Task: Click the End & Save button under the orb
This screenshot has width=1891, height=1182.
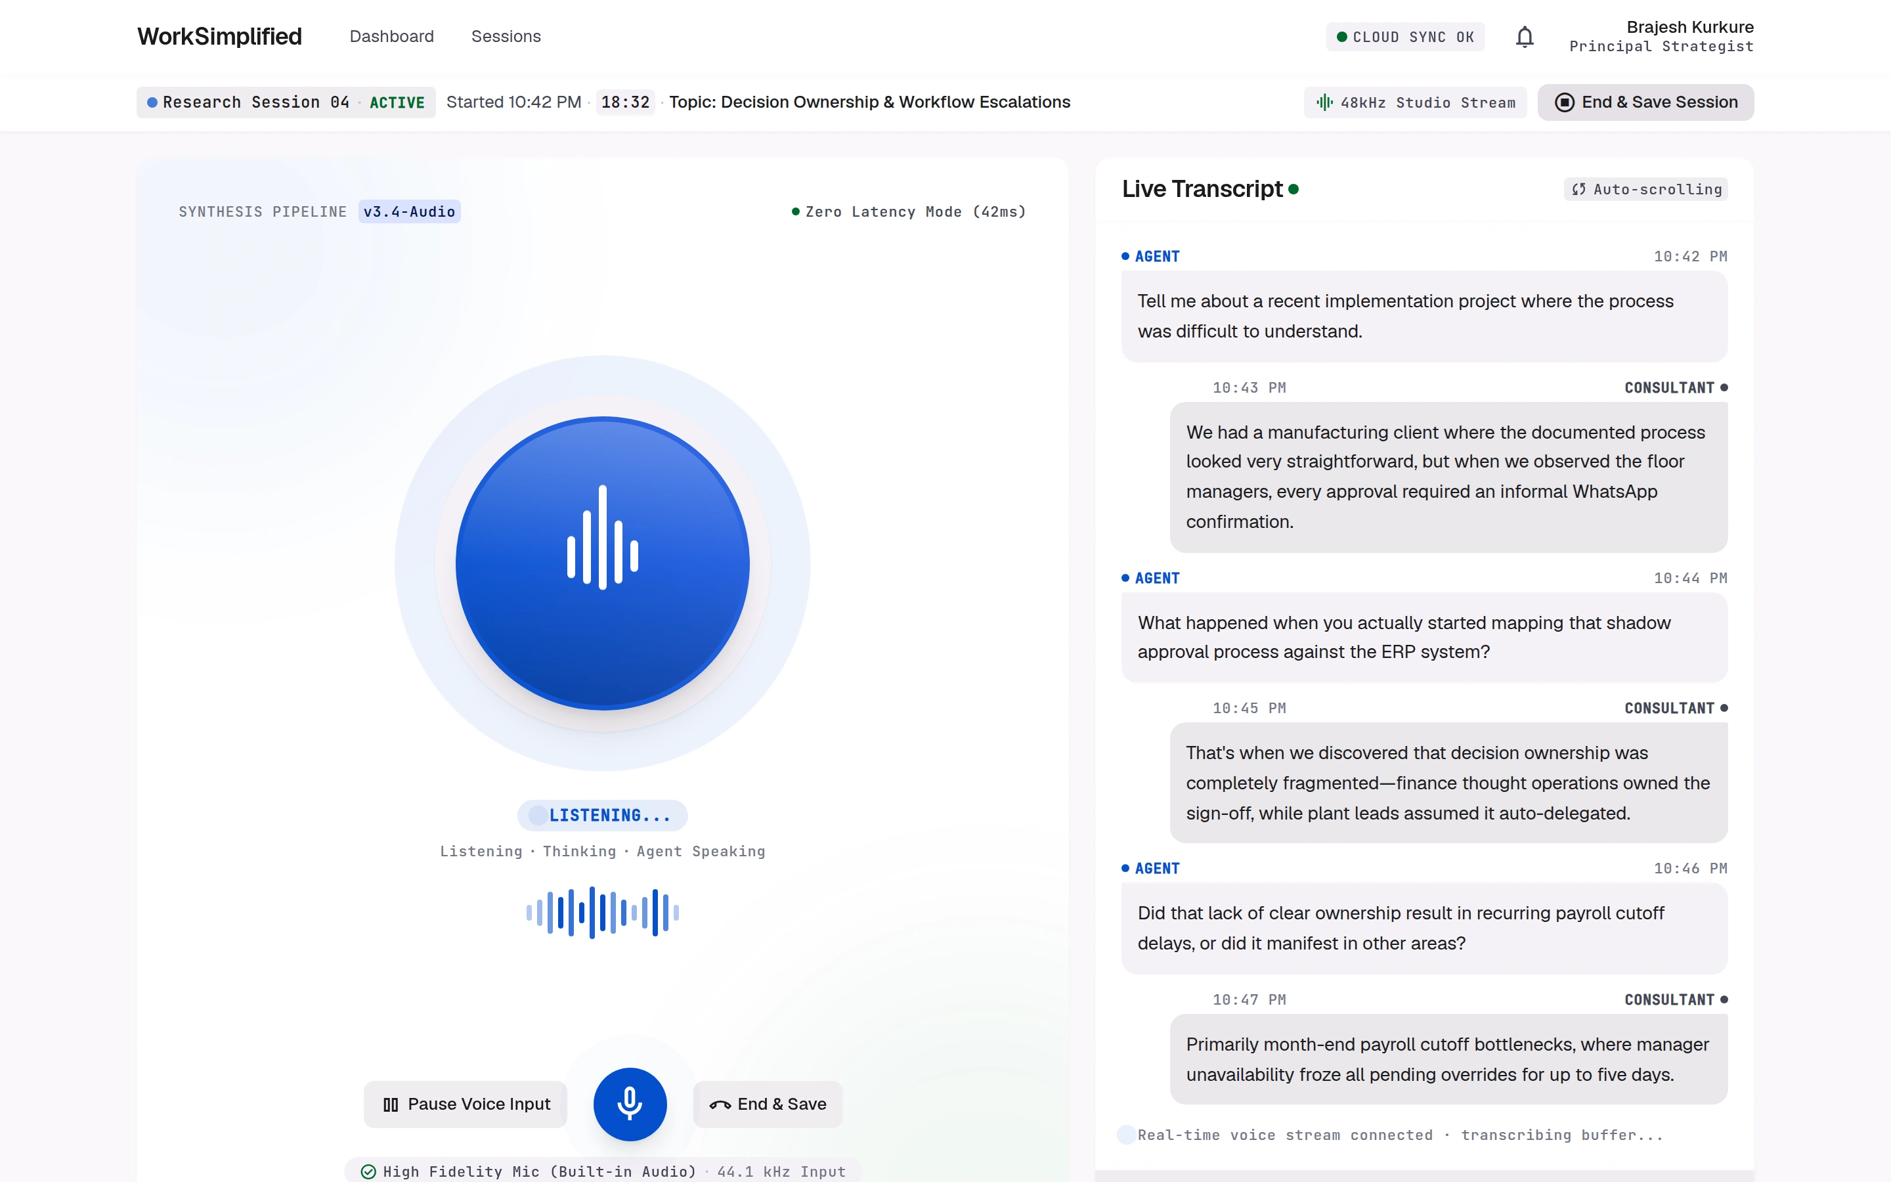Action: point(768,1105)
